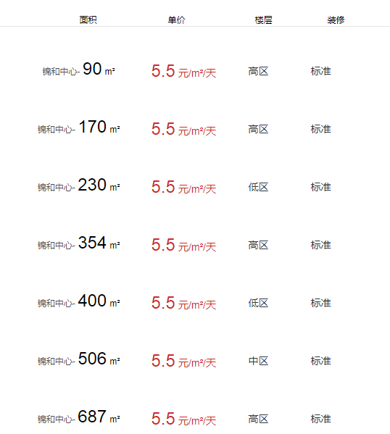Click 中区 in the 506 m² row
Image resolution: width=390 pixels, height=434 pixels.
click(x=258, y=361)
